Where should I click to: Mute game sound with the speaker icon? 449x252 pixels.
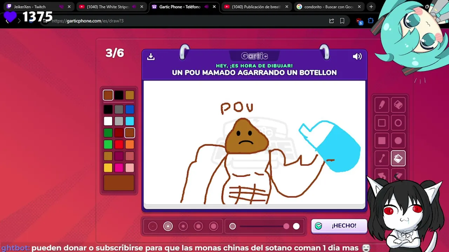[357, 56]
